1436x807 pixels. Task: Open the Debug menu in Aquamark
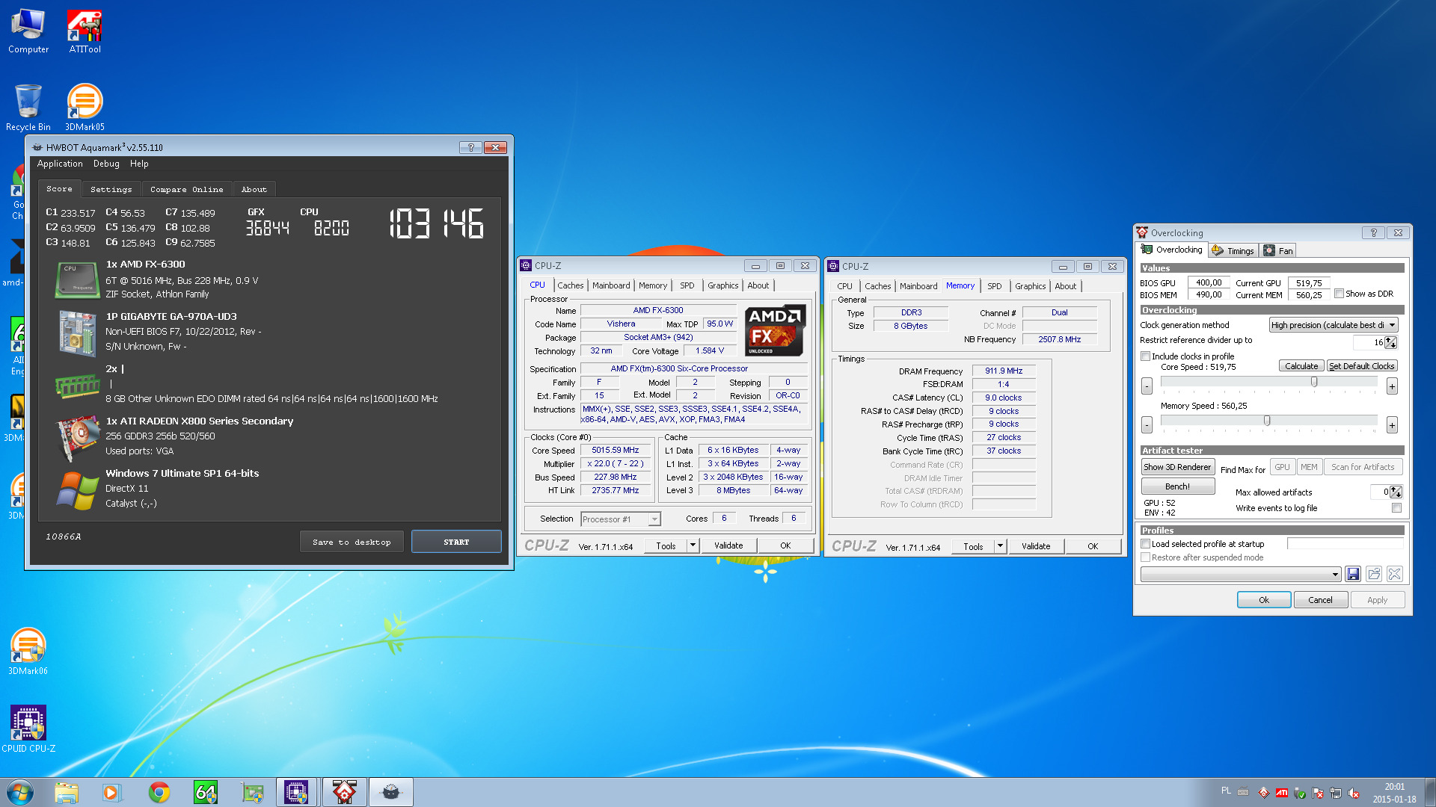coord(106,164)
